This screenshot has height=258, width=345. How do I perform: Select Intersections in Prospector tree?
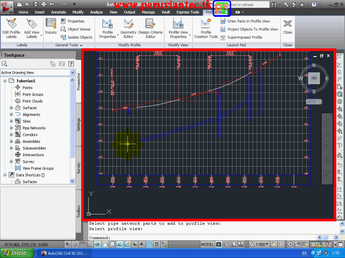point(33,155)
